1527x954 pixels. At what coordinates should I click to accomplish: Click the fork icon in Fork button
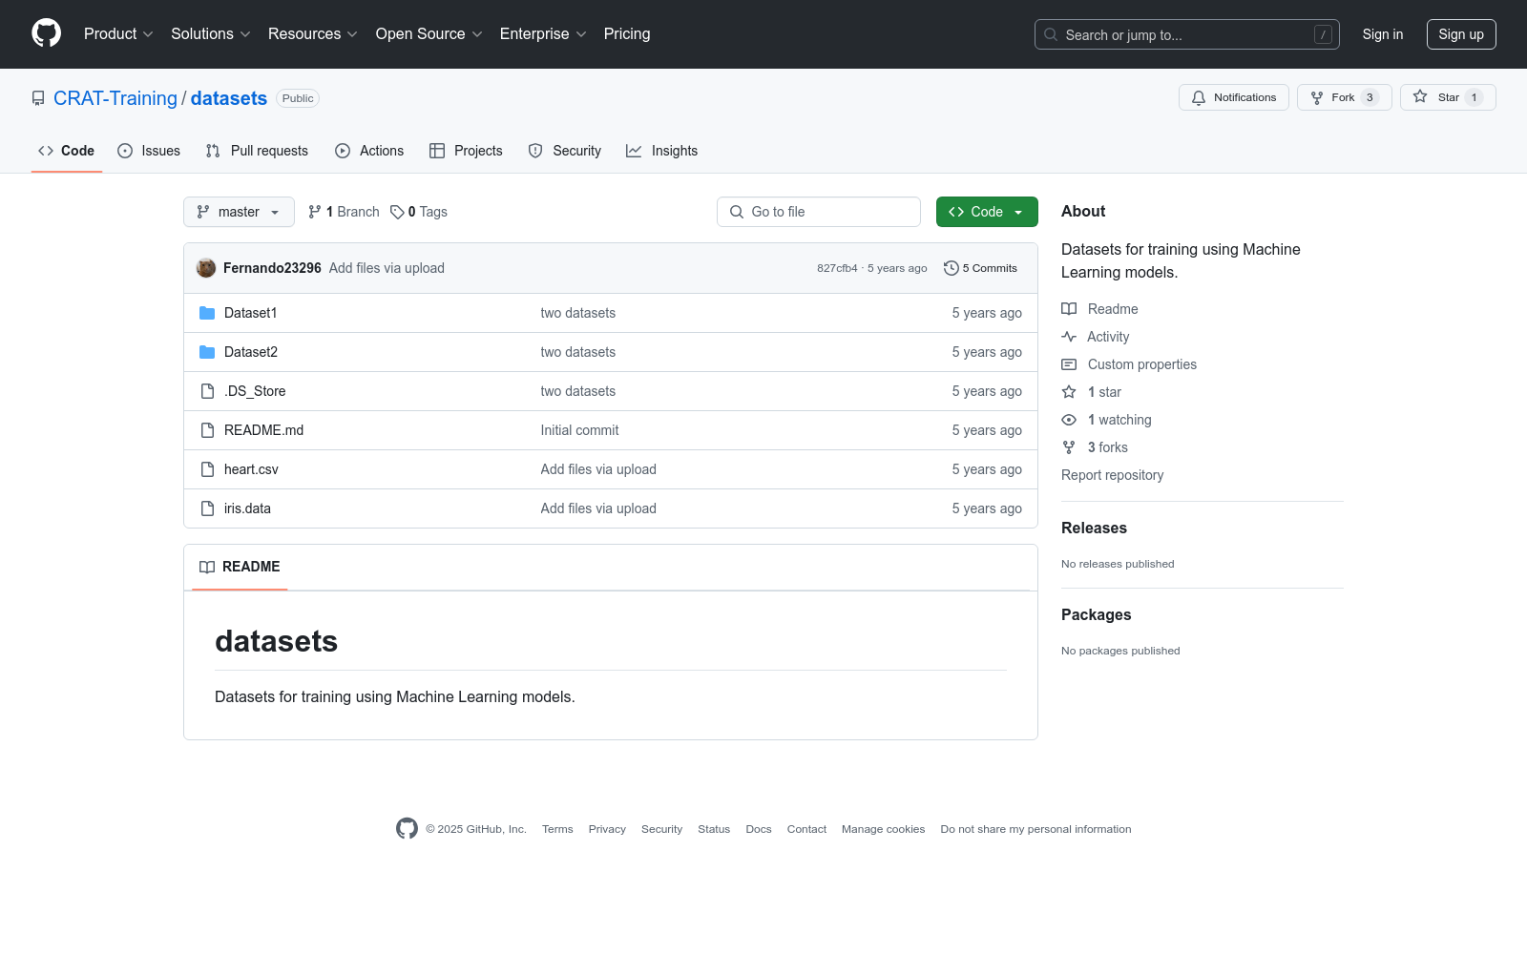1317,97
